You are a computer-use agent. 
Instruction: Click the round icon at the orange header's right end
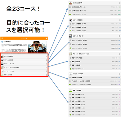46,38
